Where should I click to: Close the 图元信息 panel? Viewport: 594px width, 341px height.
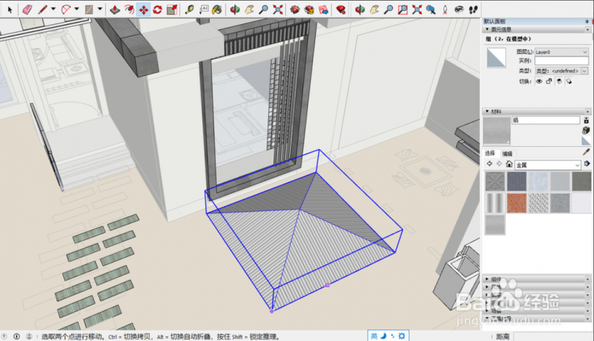[x=588, y=29]
